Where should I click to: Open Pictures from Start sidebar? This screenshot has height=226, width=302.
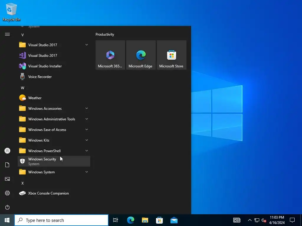(x=7, y=179)
